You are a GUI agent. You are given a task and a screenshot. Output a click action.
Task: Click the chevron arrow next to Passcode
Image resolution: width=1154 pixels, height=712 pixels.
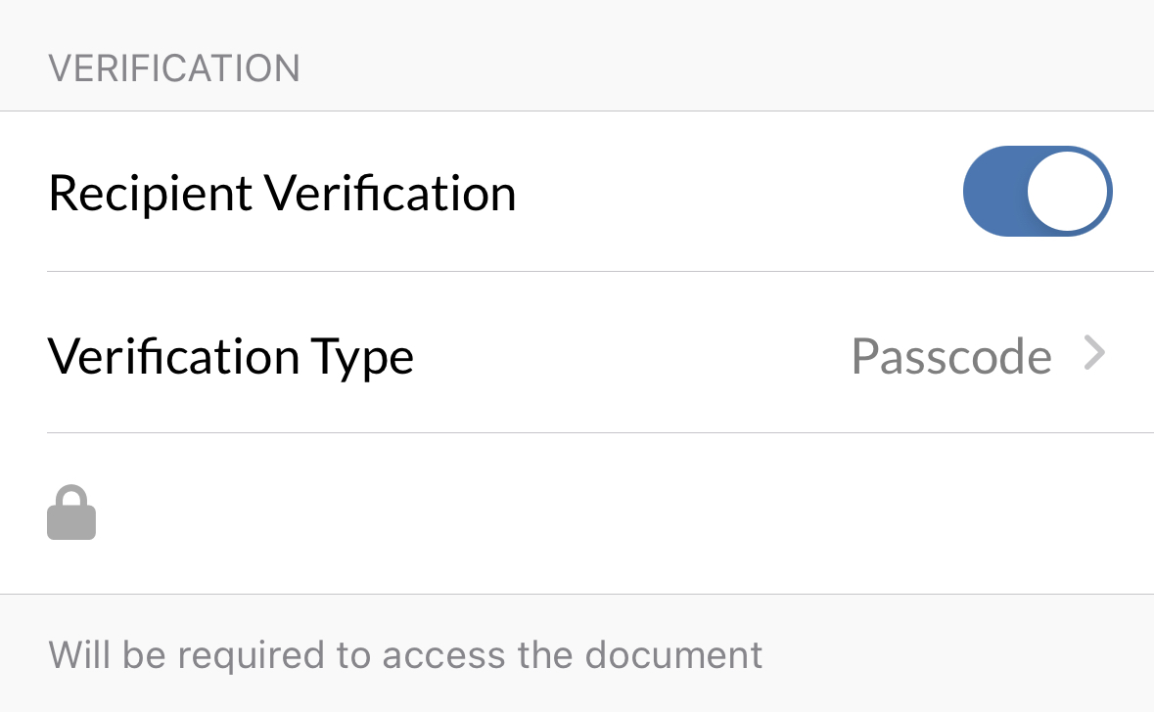pyautogui.click(x=1095, y=353)
